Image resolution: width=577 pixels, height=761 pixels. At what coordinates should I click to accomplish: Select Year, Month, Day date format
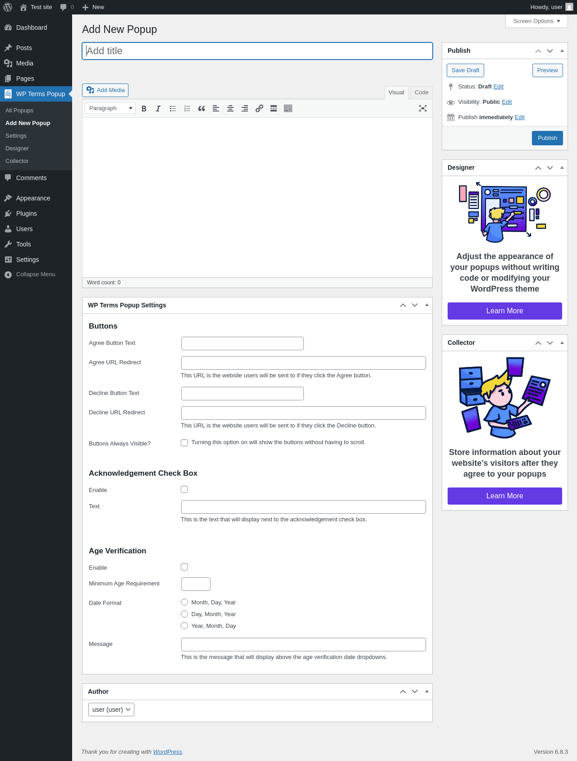184,626
